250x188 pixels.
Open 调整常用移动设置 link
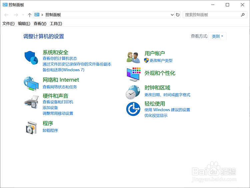[x=58, y=114]
